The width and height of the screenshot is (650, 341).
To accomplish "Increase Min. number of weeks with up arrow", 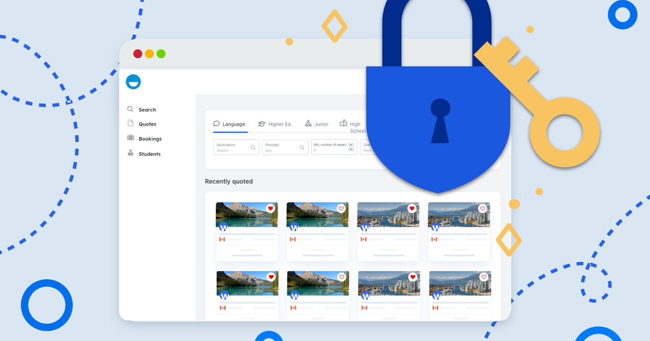I will pyautogui.click(x=351, y=145).
